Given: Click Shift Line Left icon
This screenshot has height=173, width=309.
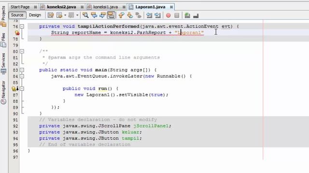Looking at the screenshot, I should click(x=149, y=15).
